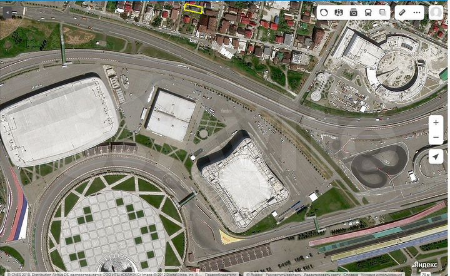Select the ruler distance tool

(402, 13)
